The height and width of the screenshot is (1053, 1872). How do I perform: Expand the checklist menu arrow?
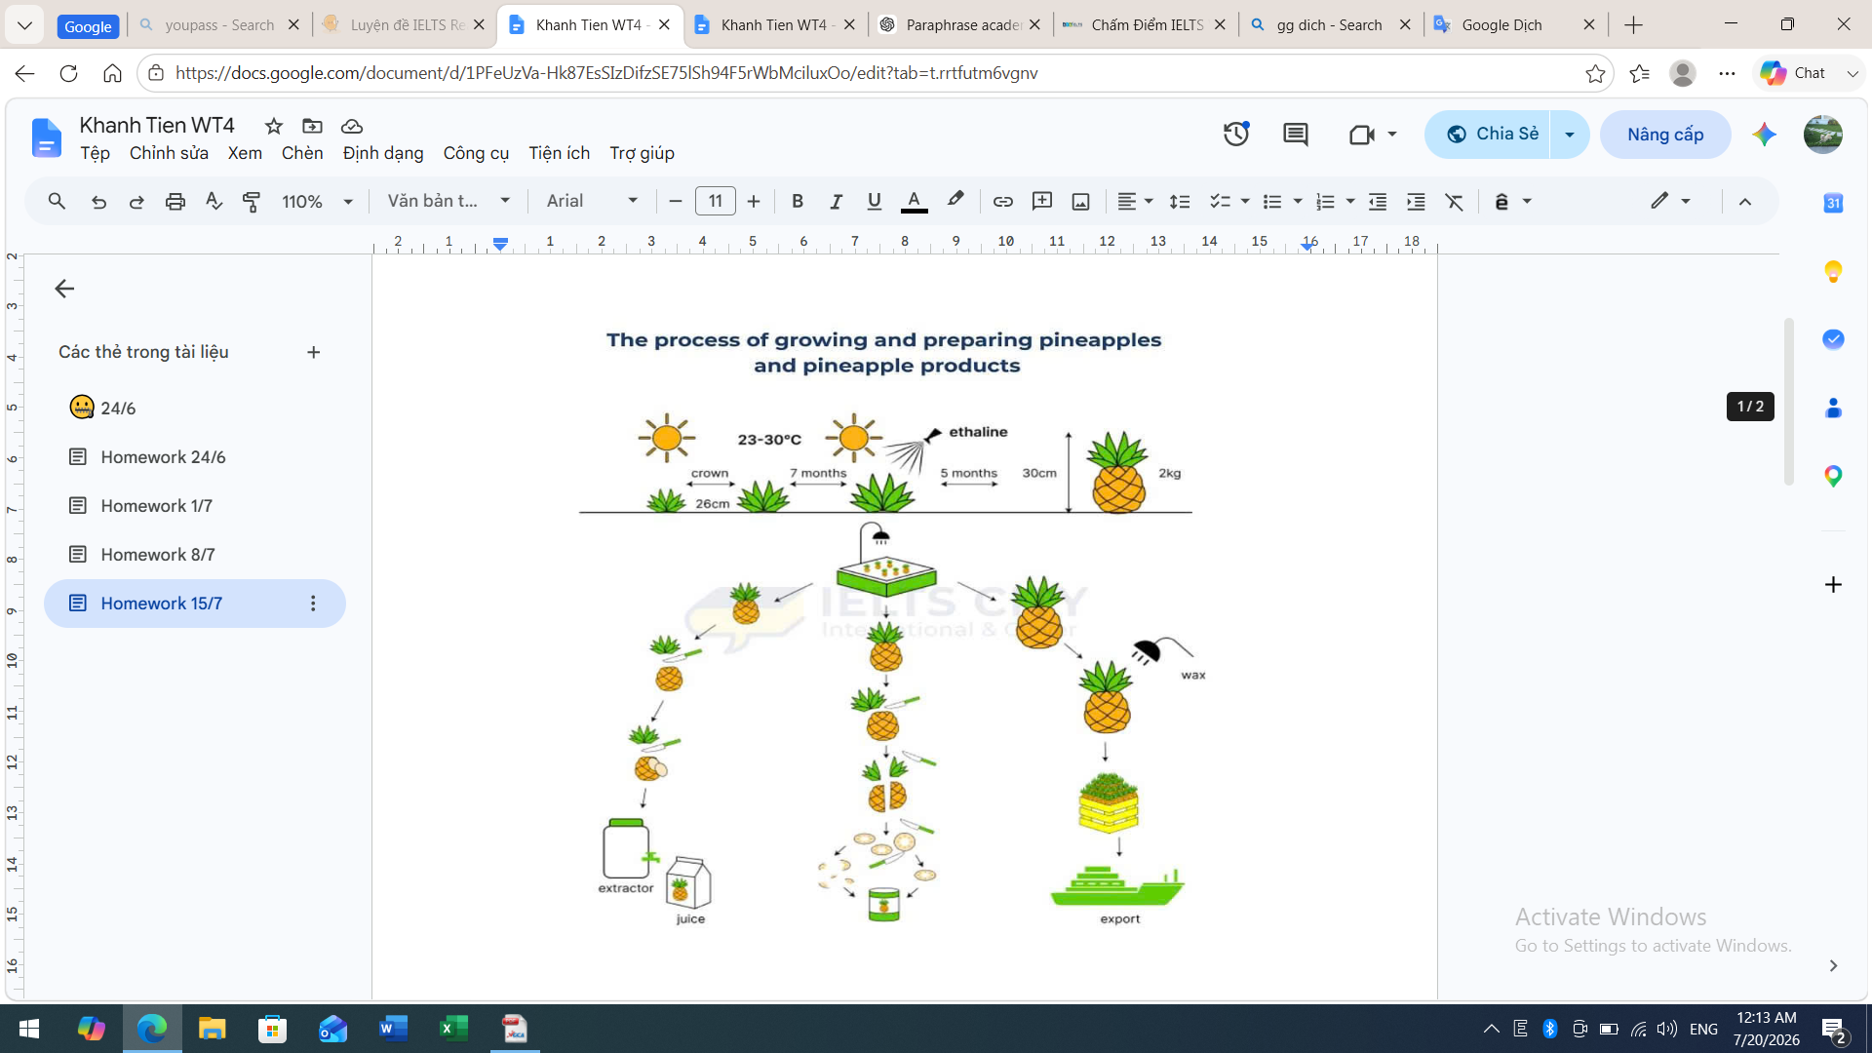[x=1245, y=201]
